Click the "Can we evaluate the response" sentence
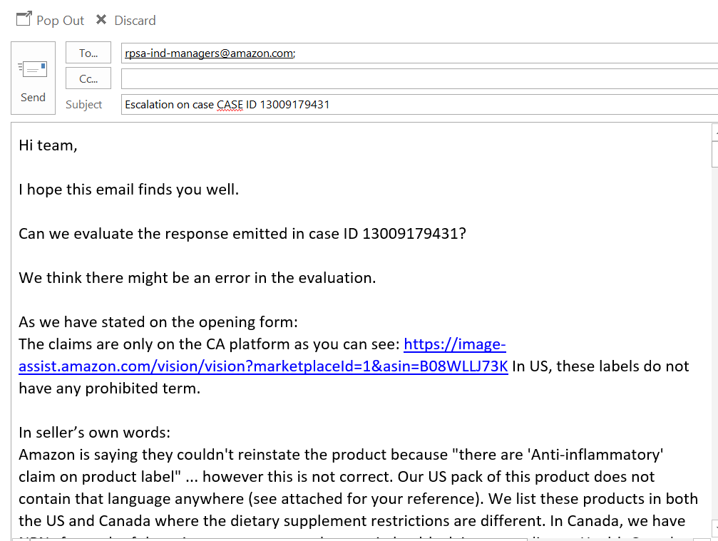The width and height of the screenshot is (718, 541). [242, 234]
